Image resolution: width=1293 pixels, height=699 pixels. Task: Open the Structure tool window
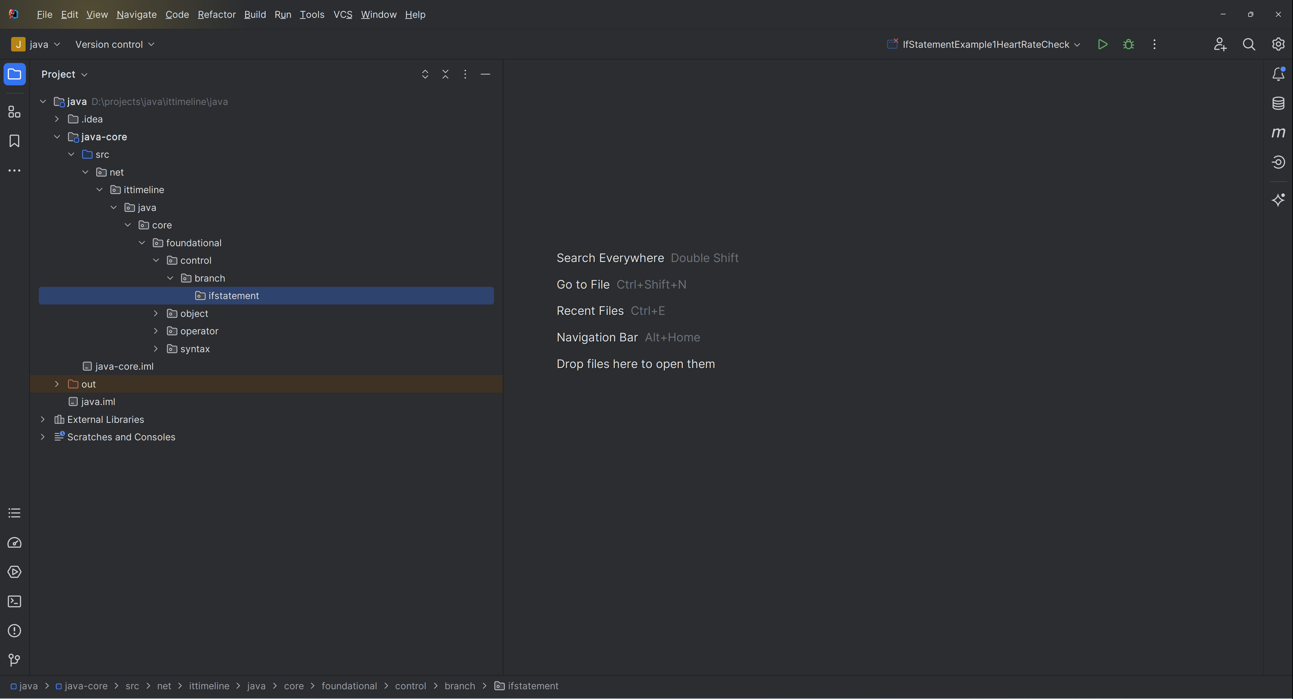click(x=14, y=112)
